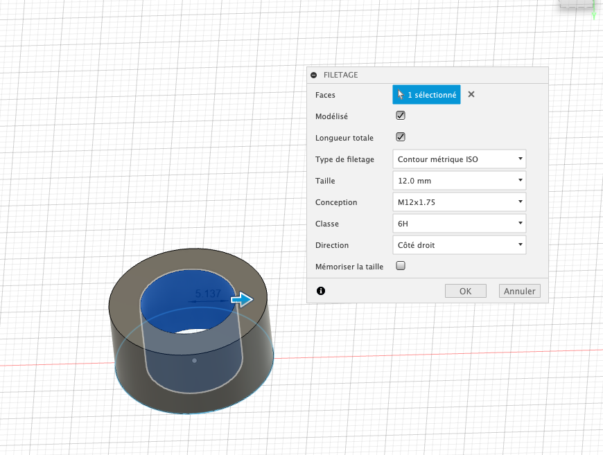Open the Conception dropdown showing M12x1.75
Viewport: 603px width, 455px height.
point(459,202)
